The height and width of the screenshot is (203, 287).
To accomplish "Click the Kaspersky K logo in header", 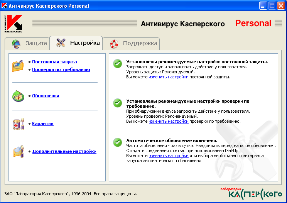I will 13,24.
